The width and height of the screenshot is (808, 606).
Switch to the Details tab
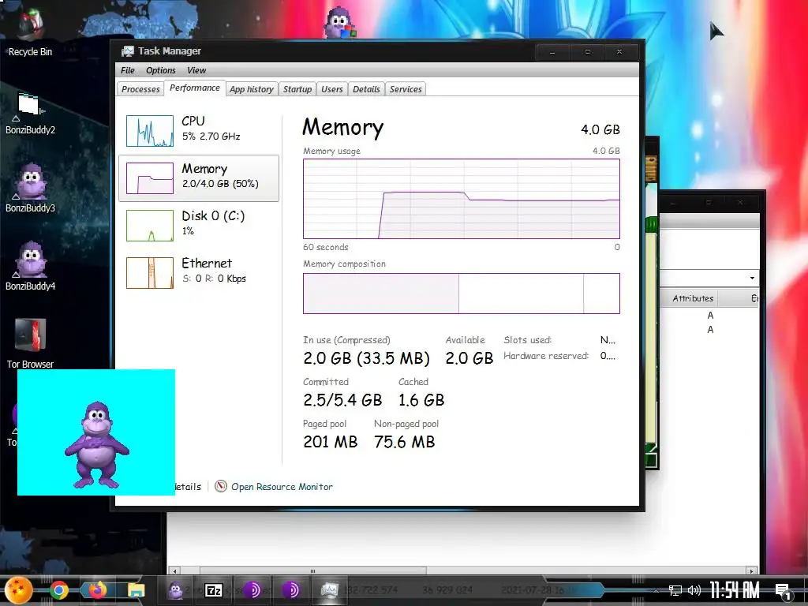pos(366,89)
